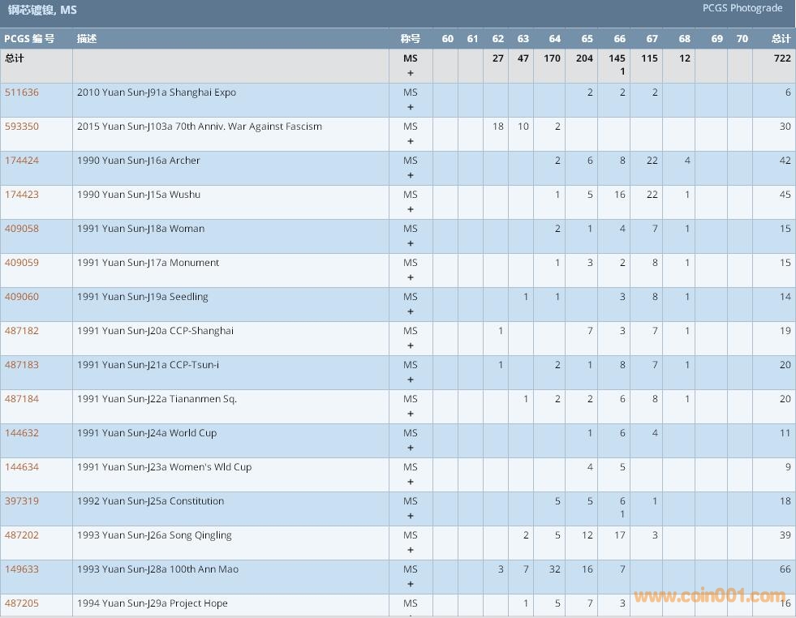Expand plus grades for 1990 Archer row
This screenshot has height=618, width=796.
tap(411, 175)
